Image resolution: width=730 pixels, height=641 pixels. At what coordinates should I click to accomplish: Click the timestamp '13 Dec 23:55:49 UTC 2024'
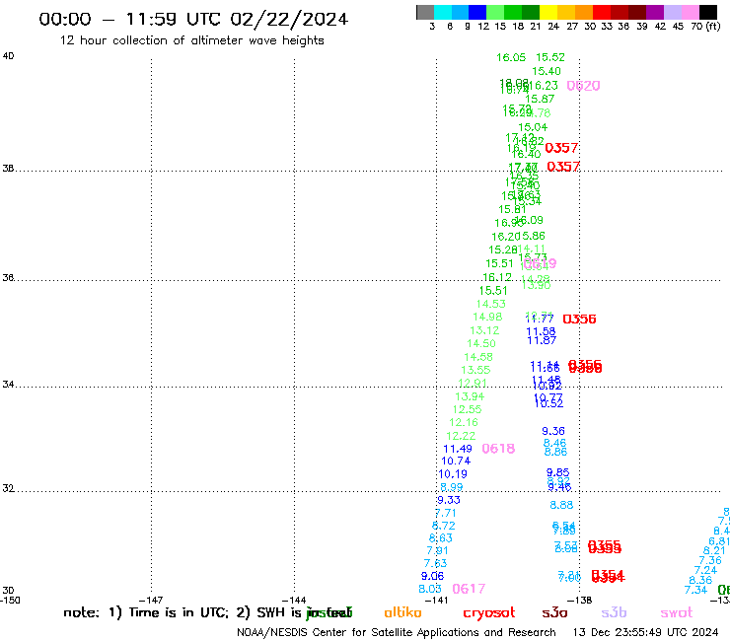pos(646,633)
